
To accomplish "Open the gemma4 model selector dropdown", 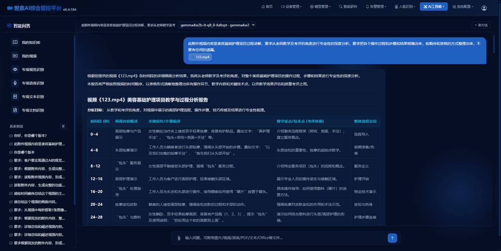I will click(x=216, y=25).
